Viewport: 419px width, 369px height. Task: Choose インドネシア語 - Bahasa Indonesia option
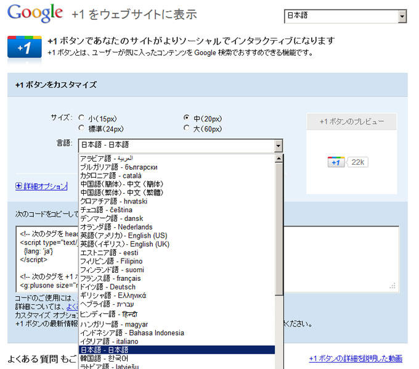pyautogui.click(x=177, y=333)
